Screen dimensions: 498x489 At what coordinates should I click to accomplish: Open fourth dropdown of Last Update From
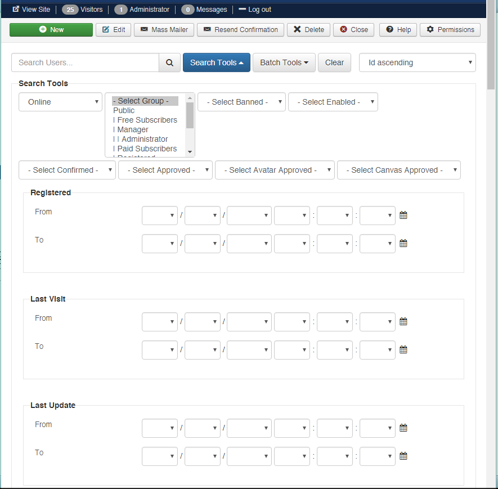292,428
